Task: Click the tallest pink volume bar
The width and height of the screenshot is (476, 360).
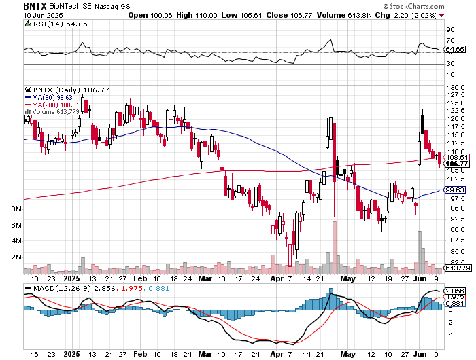Action: (335, 247)
